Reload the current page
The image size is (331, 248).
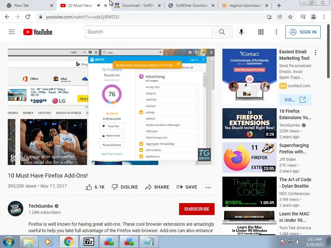click(28, 17)
